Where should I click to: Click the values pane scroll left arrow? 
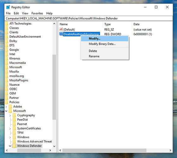pyautogui.click(x=60, y=150)
